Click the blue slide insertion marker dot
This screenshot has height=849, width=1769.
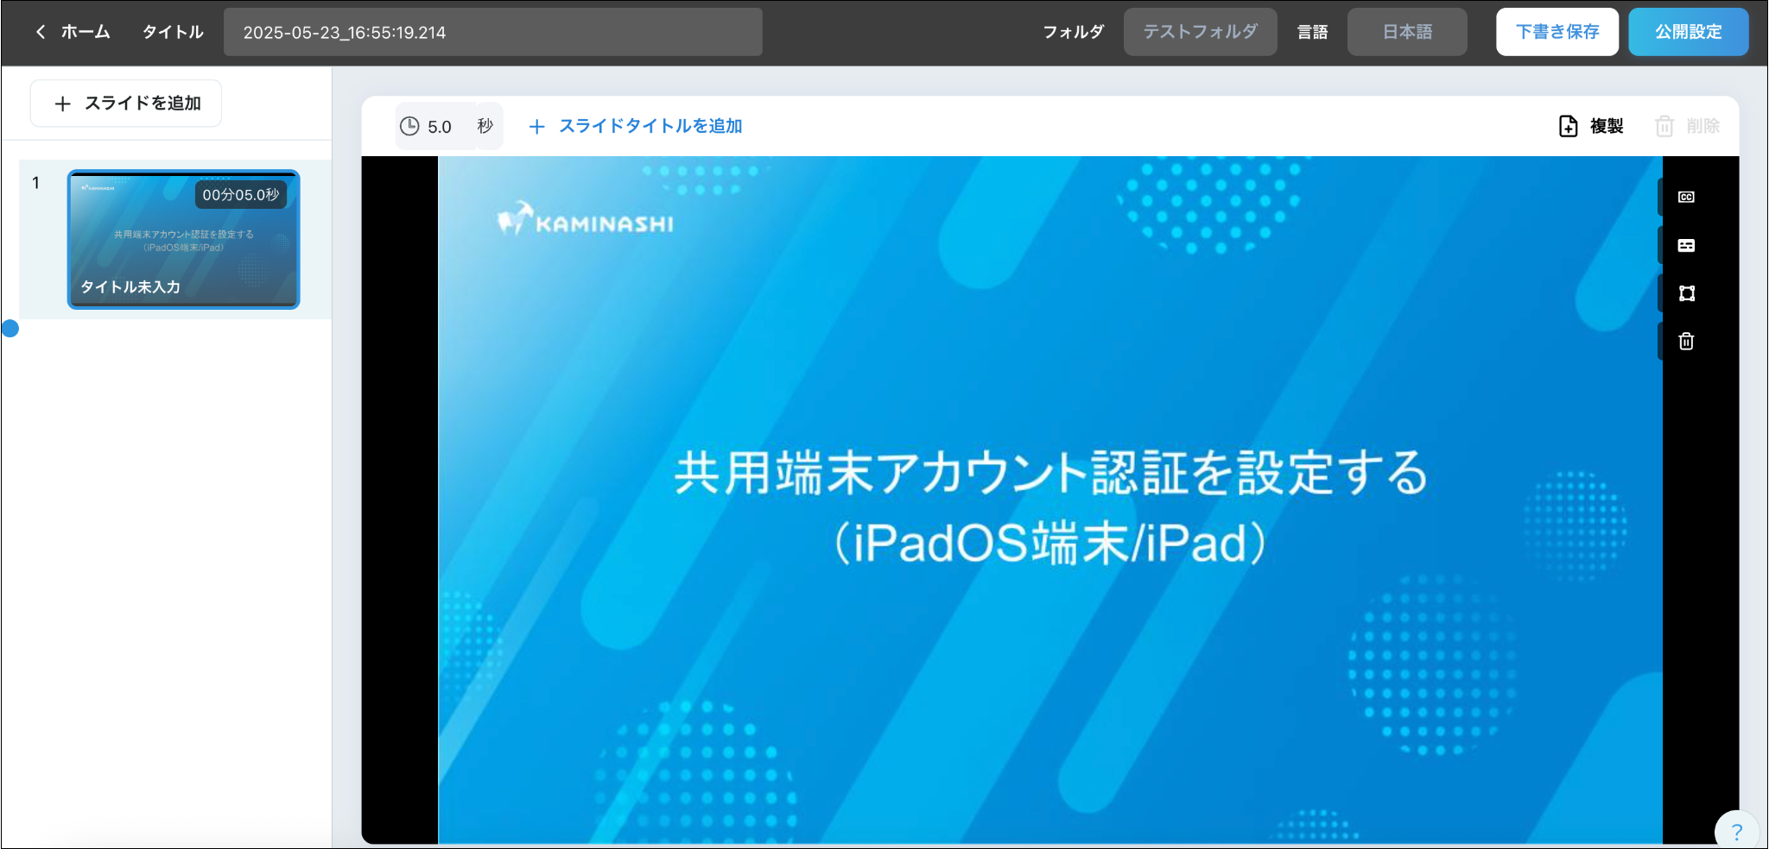tap(10, 328)
